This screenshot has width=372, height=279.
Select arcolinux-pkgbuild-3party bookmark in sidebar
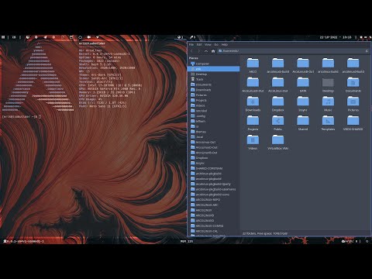coord(214,184)
